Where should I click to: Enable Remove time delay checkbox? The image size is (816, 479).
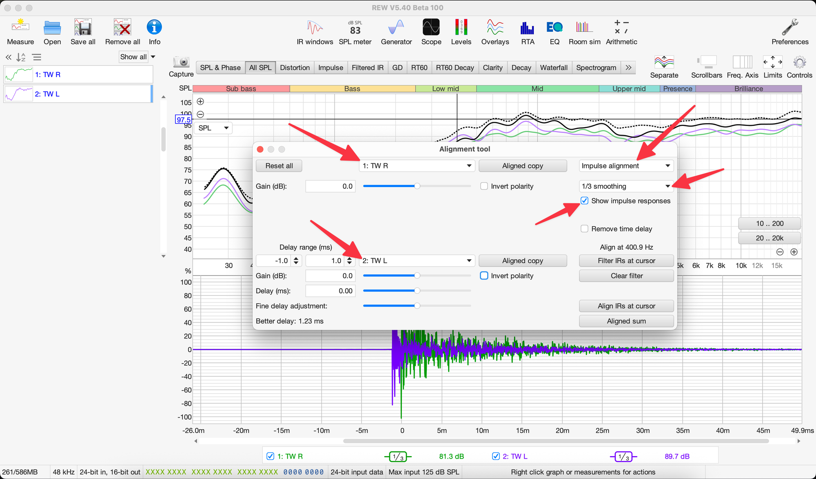585,229
